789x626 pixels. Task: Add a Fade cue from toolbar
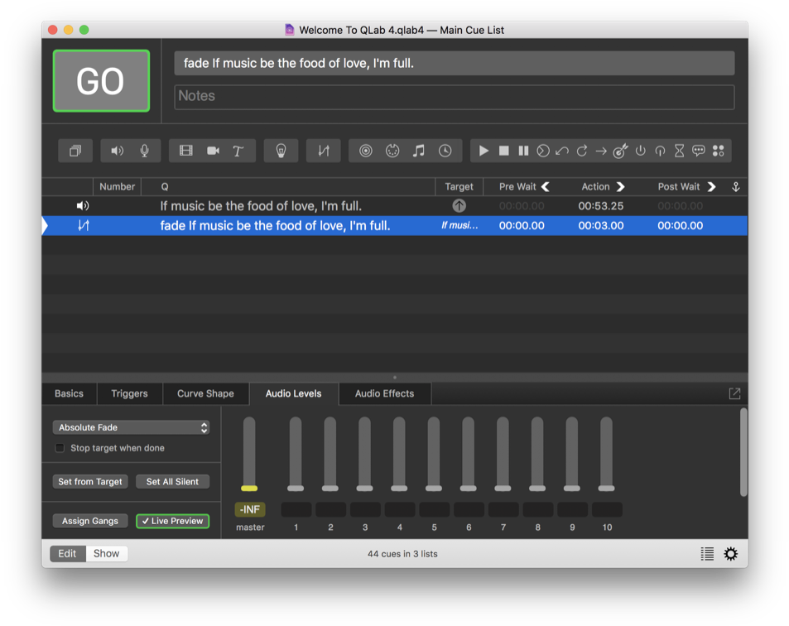click(324, 151)
